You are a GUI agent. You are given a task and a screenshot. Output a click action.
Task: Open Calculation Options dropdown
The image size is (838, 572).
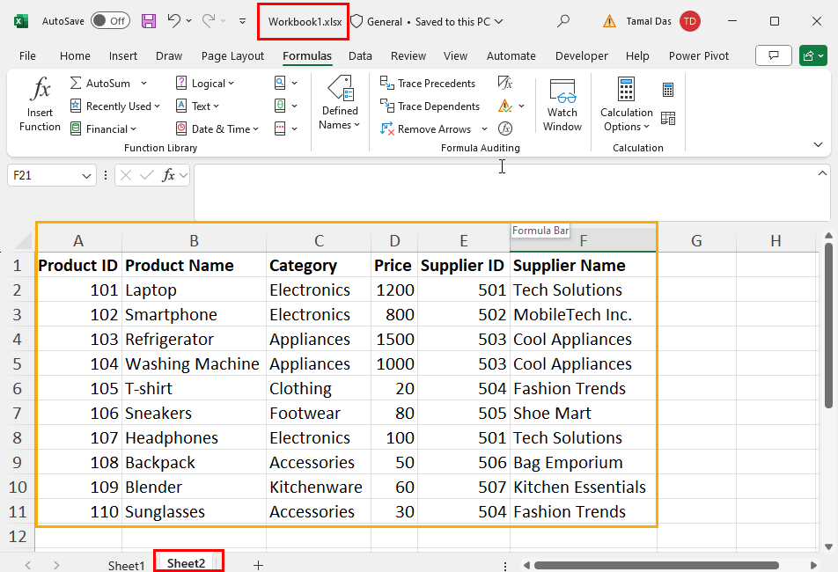coord(627,105)
